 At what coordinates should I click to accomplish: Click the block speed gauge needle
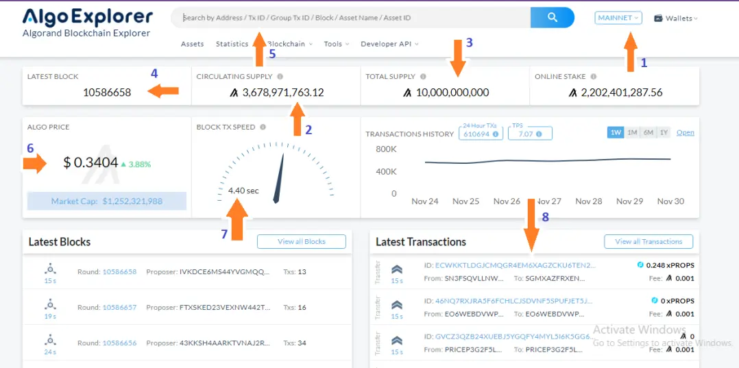(279, 178)
